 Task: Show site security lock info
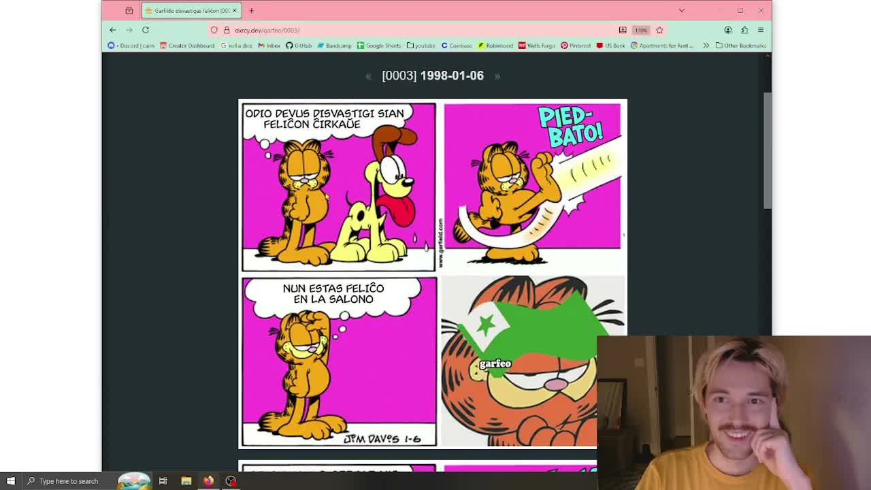pos(227,30)
